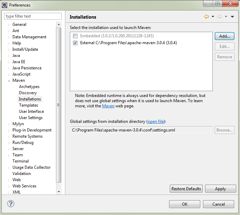
Task: Expand the Server tree node
Action: (9, 149)
